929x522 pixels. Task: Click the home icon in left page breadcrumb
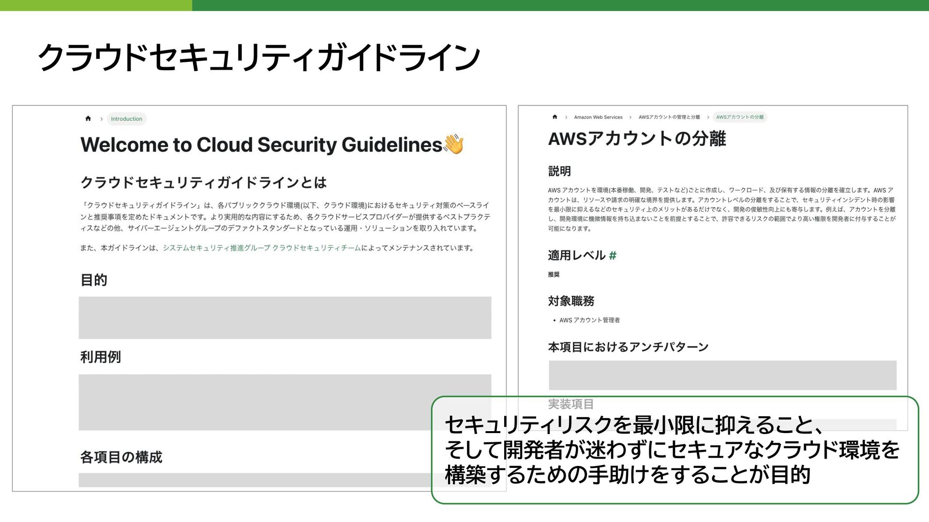click(88, 118)
